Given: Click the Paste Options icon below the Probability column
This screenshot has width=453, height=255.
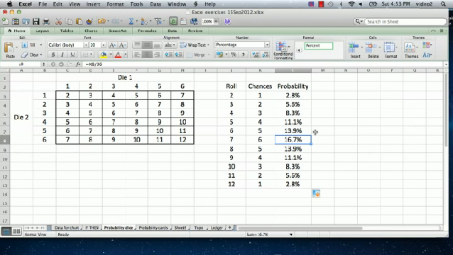Looking at the screenshot, I should coord(316,193).
